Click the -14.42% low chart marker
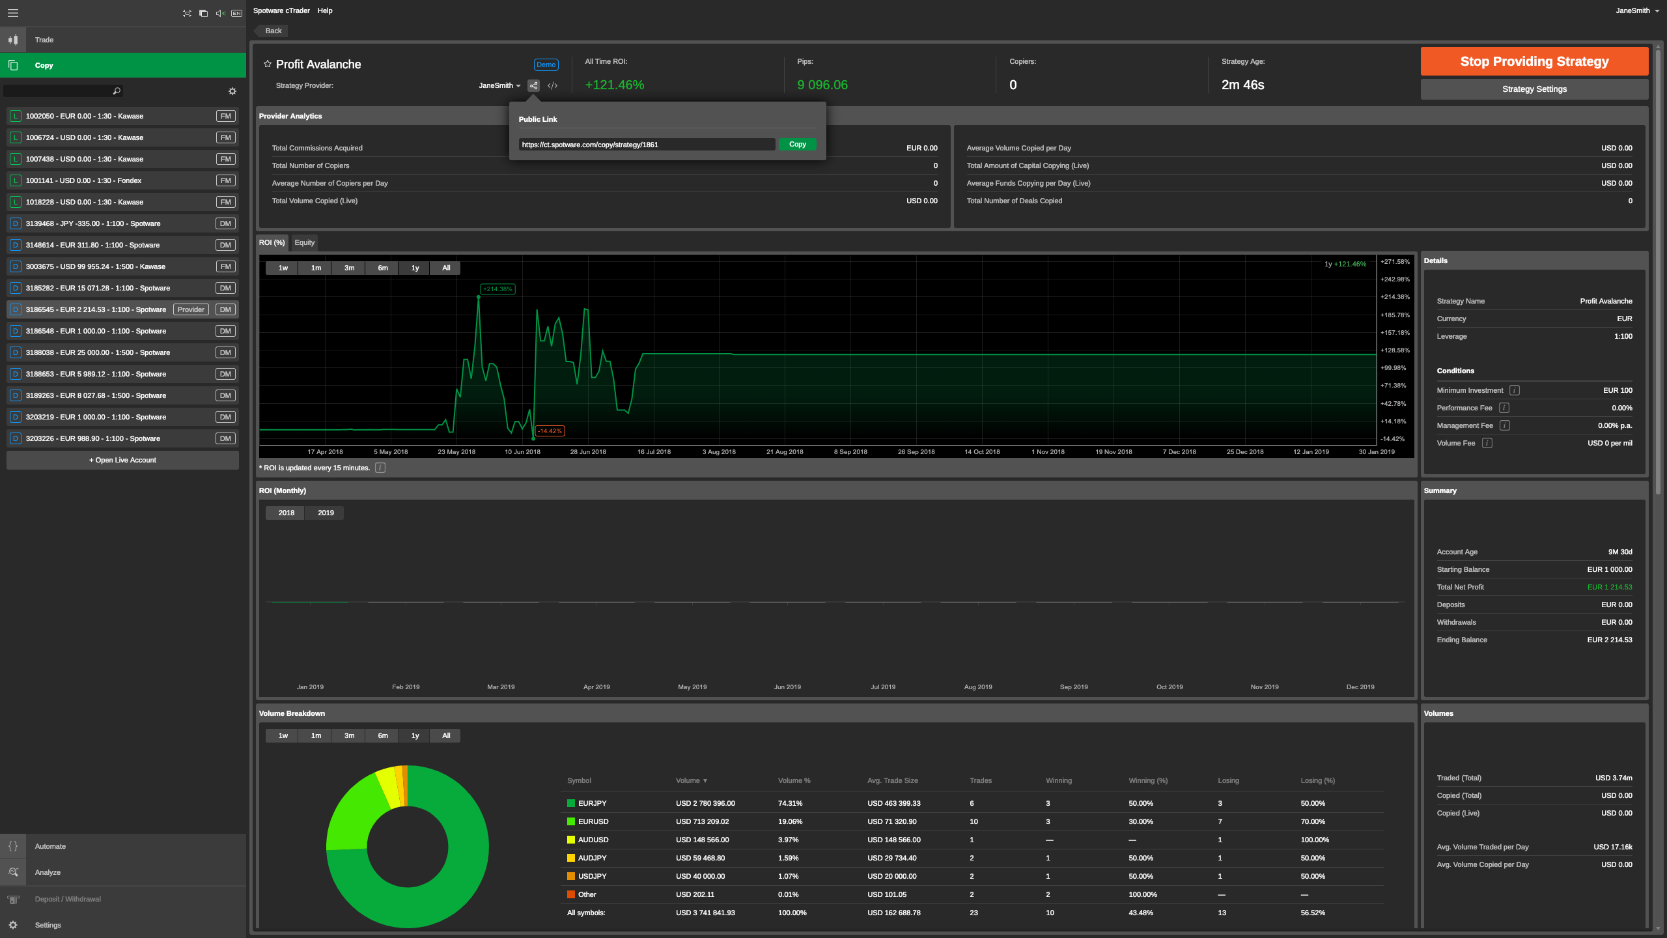Viewport: 1667px width, 938px height. 550,431
